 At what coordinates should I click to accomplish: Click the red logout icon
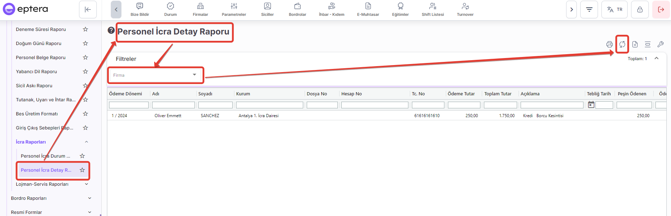[661, 9]
